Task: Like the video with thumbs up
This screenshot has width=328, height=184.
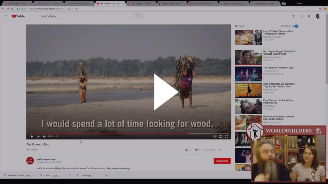Action: click(187, 150)
